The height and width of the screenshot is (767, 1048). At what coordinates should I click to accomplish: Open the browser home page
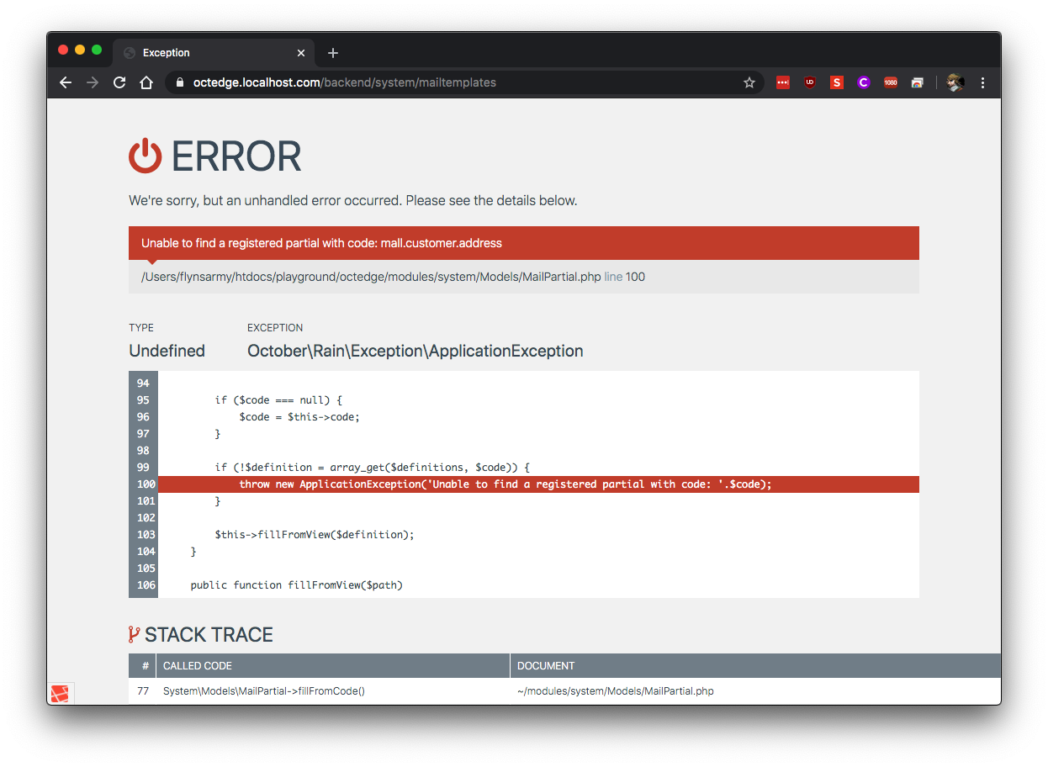(x=146, y=82)
